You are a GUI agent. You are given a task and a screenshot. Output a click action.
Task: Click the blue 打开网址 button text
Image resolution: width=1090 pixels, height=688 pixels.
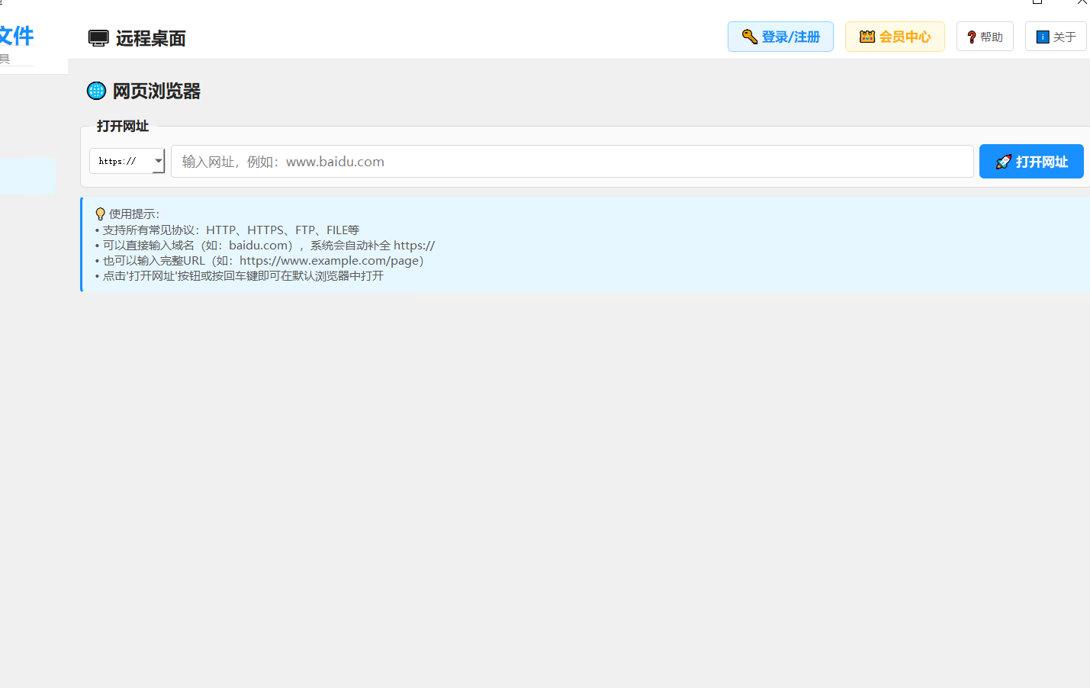(1041, 162)
